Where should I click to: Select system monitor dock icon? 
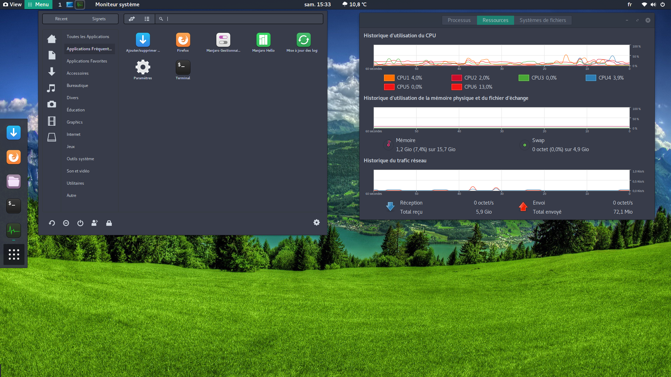[x=14, y=230]
